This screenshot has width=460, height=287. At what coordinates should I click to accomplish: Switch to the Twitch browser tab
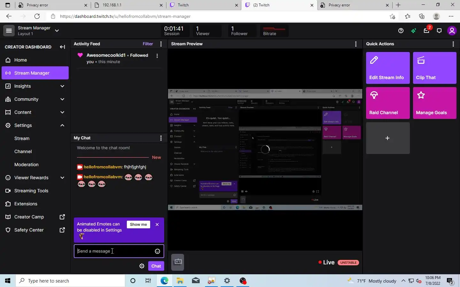pyautogui.click(x=204, y=5)
